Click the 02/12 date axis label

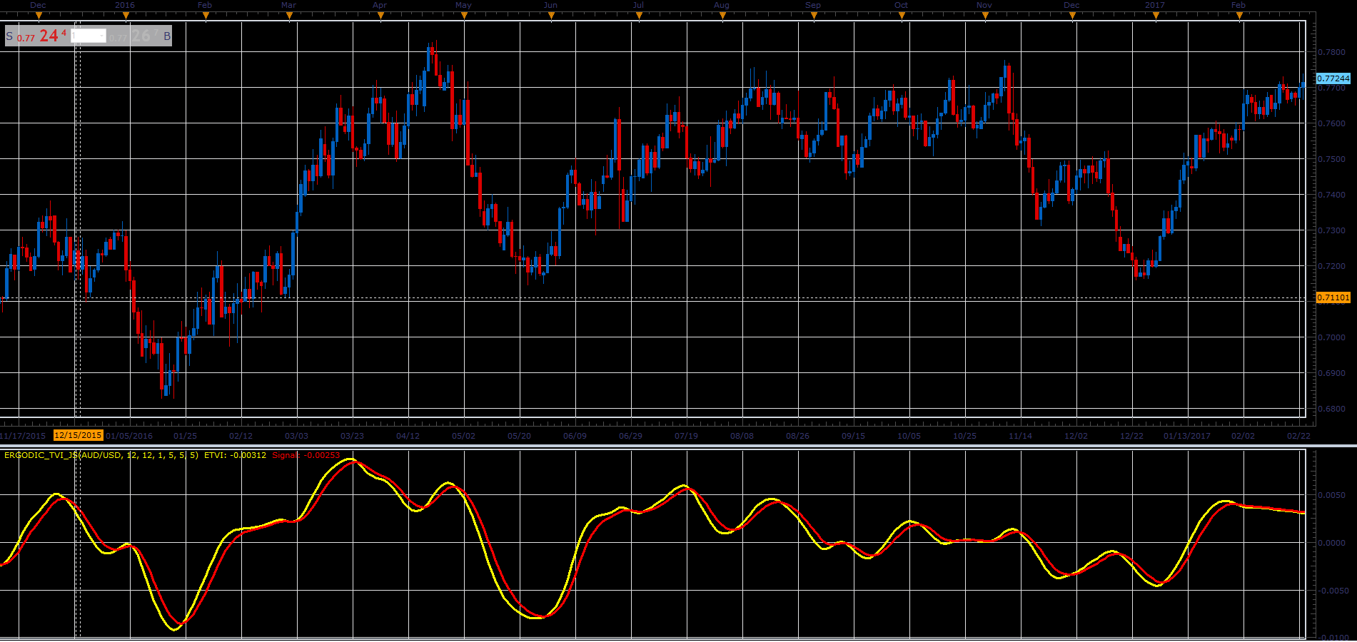pyautogui.click(x=241, y=436)
